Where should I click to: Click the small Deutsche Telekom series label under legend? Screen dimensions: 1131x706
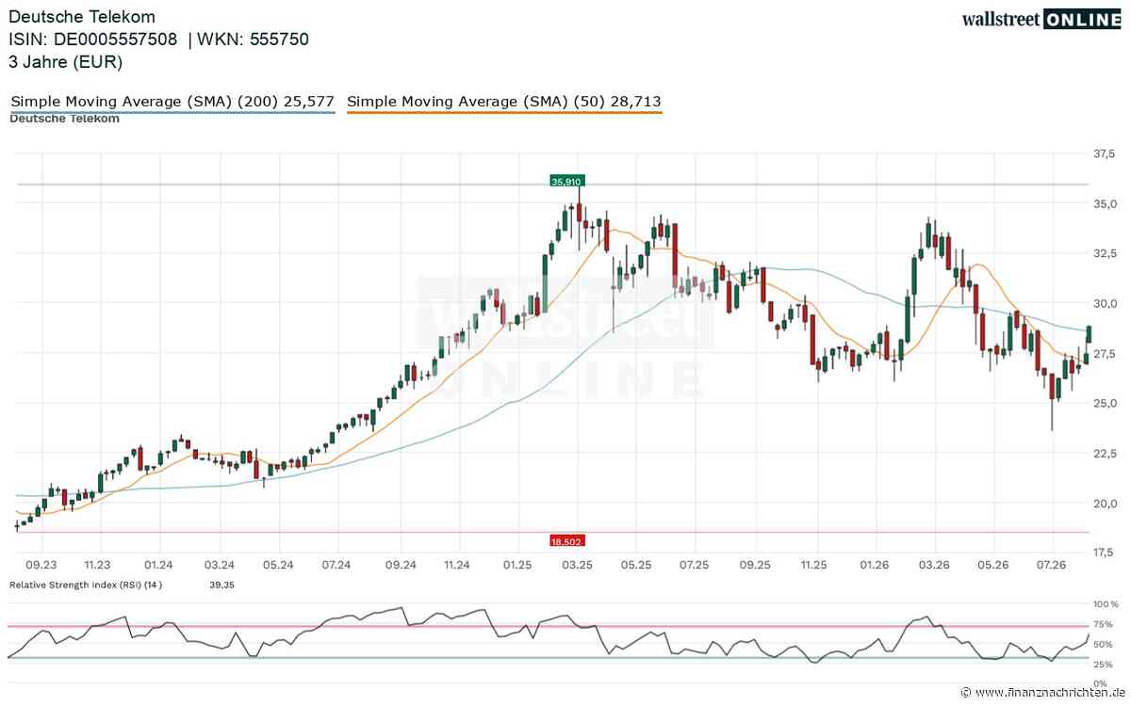(x=64, y=119)
